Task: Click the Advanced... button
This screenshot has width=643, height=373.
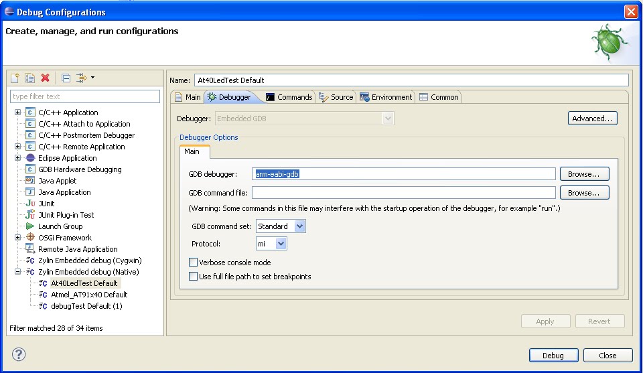Action: pos(593,119)
